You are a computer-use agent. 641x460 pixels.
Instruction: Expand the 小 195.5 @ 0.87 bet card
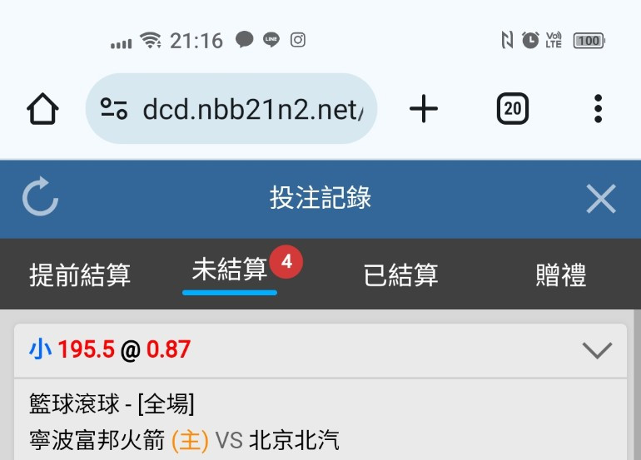[597, 350]
